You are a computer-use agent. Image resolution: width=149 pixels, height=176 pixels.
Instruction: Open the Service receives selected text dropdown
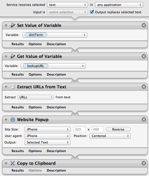click(67, 5)
